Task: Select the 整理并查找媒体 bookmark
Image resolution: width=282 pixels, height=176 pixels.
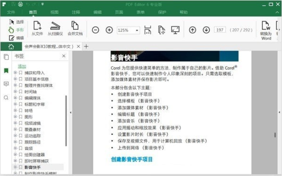Action: pos(38,85)
